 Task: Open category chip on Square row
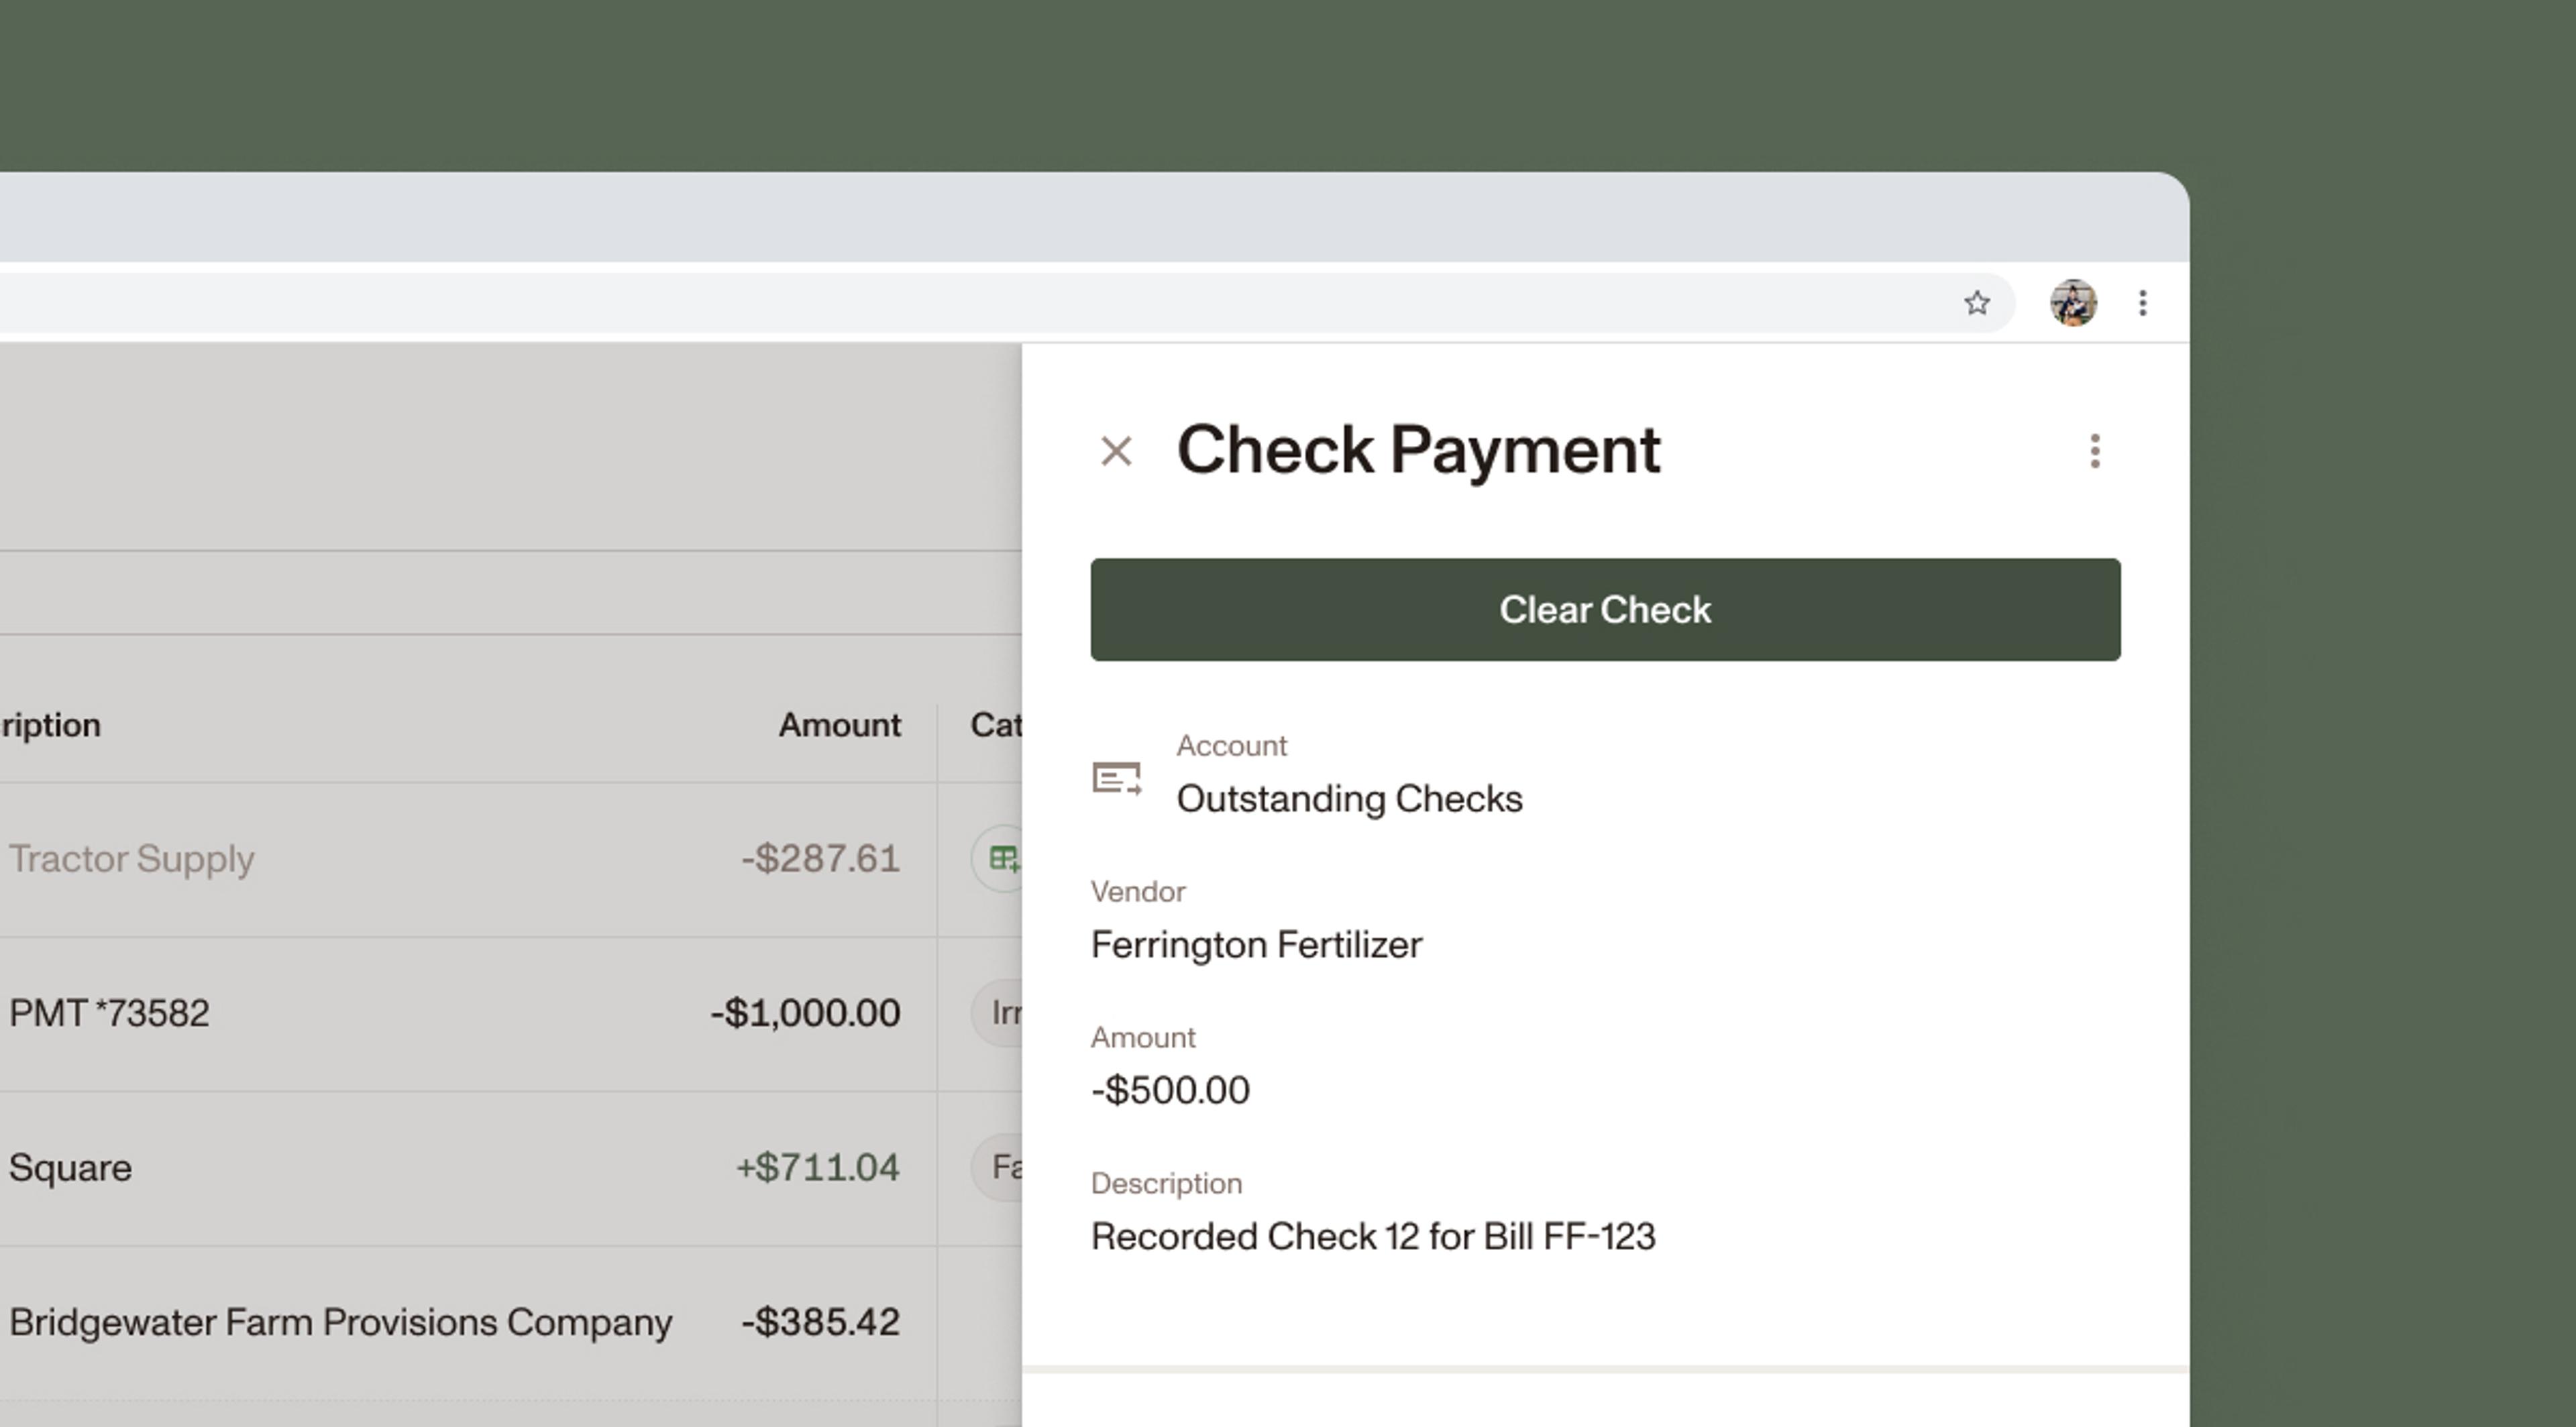1002,1167
